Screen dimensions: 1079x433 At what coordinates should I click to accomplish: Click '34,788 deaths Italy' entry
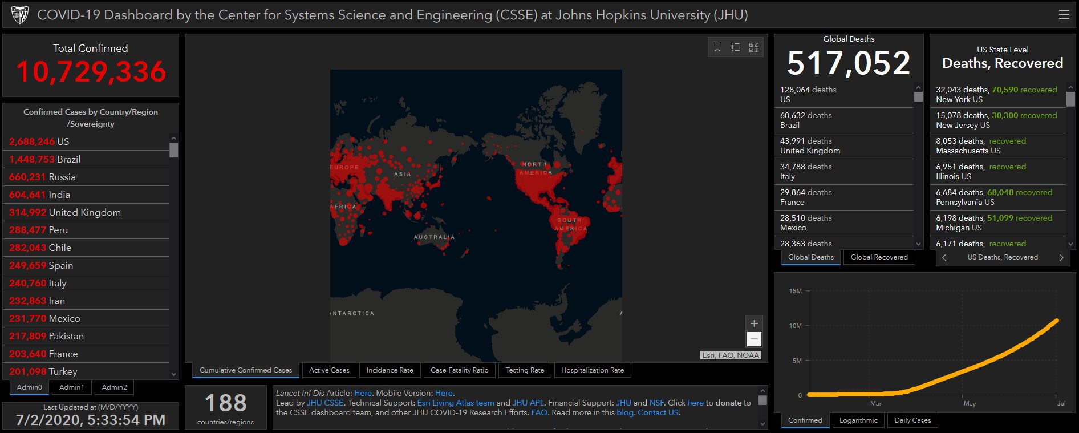(844, 172)
